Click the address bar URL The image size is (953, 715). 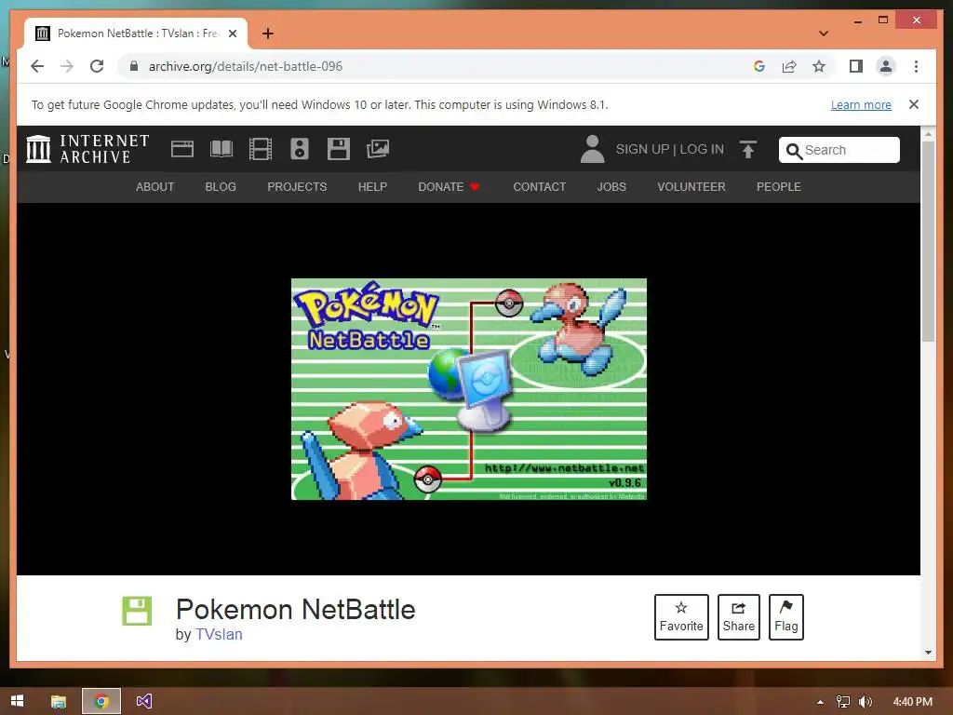point(246,66)
